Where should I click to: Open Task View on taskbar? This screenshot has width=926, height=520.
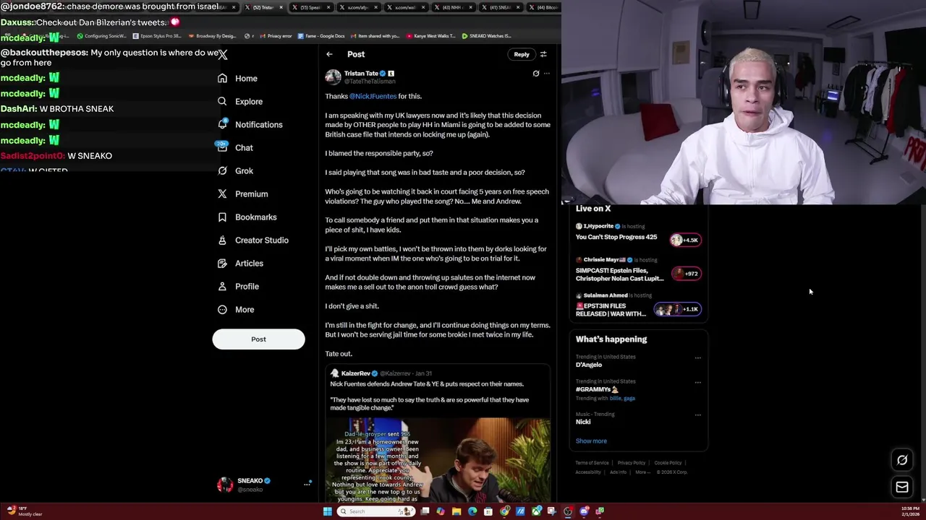click(425, 511)
